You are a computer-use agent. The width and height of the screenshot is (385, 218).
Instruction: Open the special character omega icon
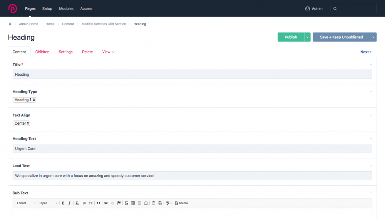(146, 203)
